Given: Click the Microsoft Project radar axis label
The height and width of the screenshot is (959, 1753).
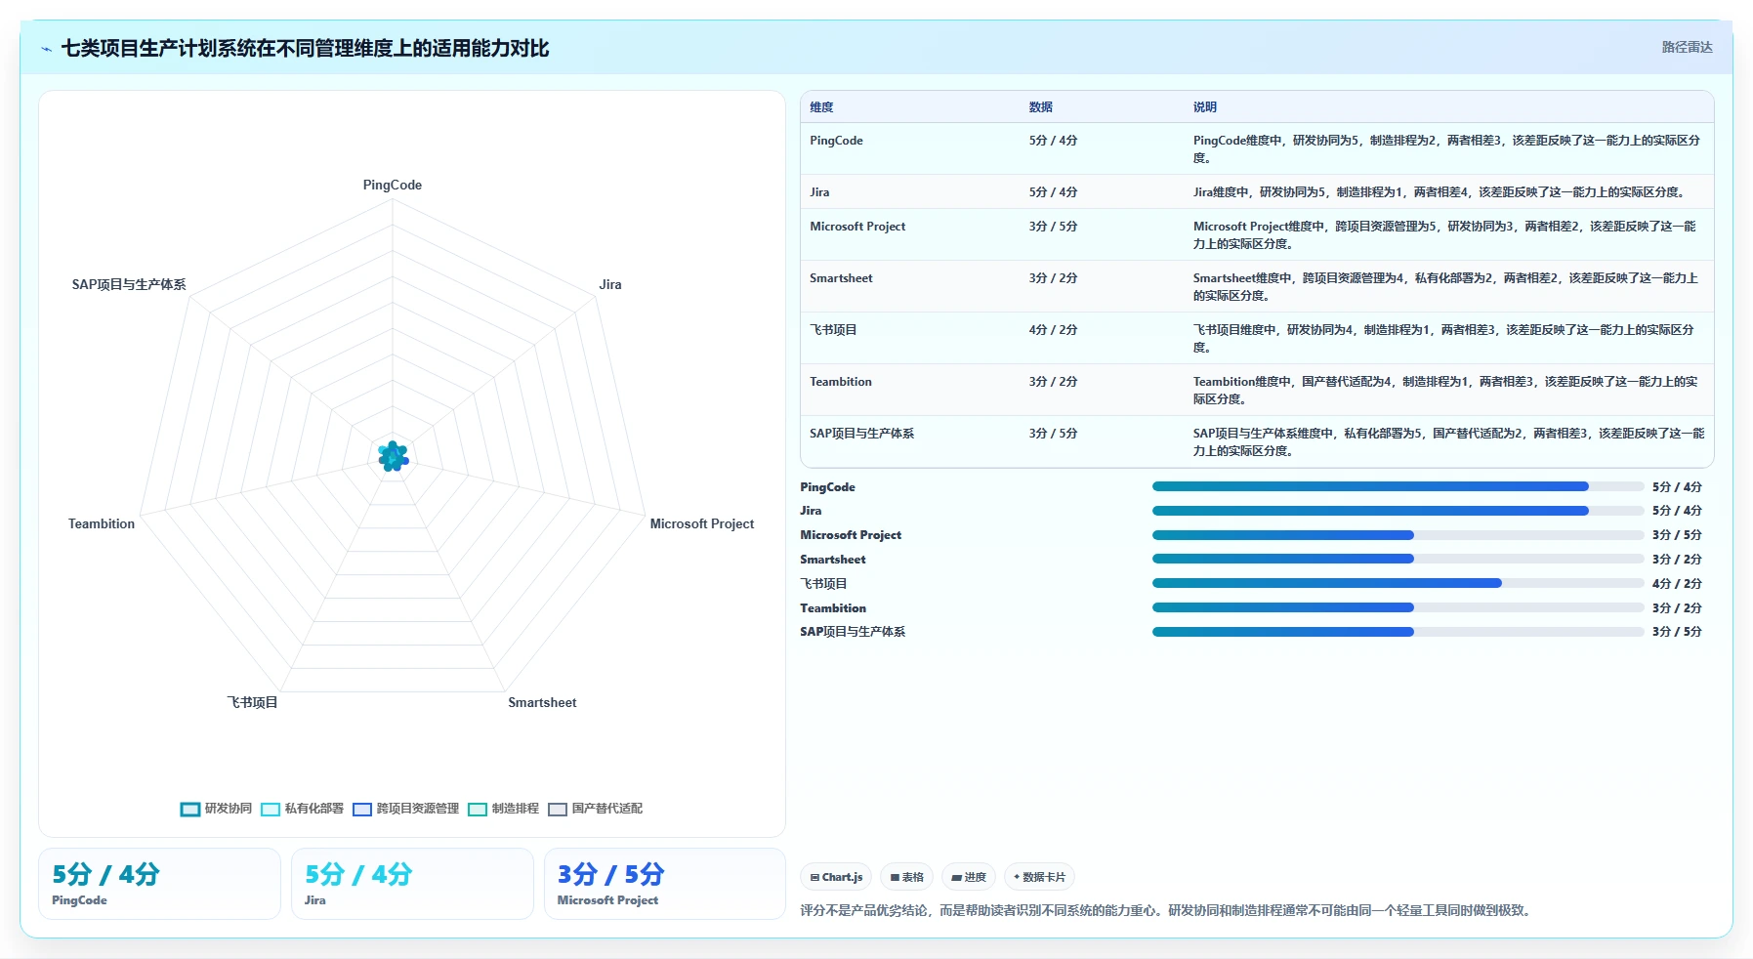Looking at the screenshot, I should point(702,523).
